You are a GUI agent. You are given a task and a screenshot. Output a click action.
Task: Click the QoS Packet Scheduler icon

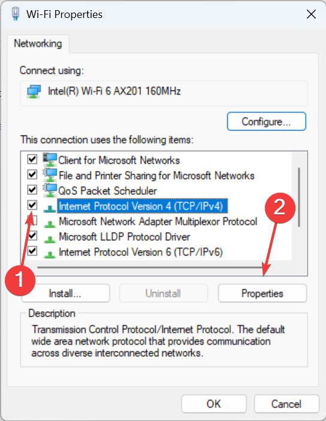(x=50, y=191)
